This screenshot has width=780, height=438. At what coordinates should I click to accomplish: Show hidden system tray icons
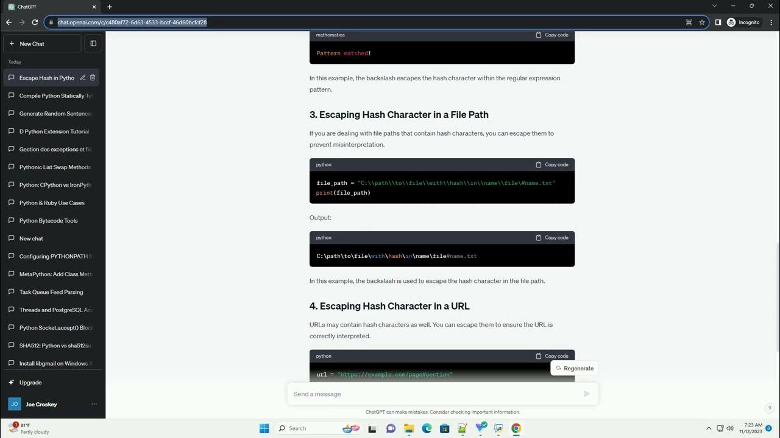click(x=709, y=428)
